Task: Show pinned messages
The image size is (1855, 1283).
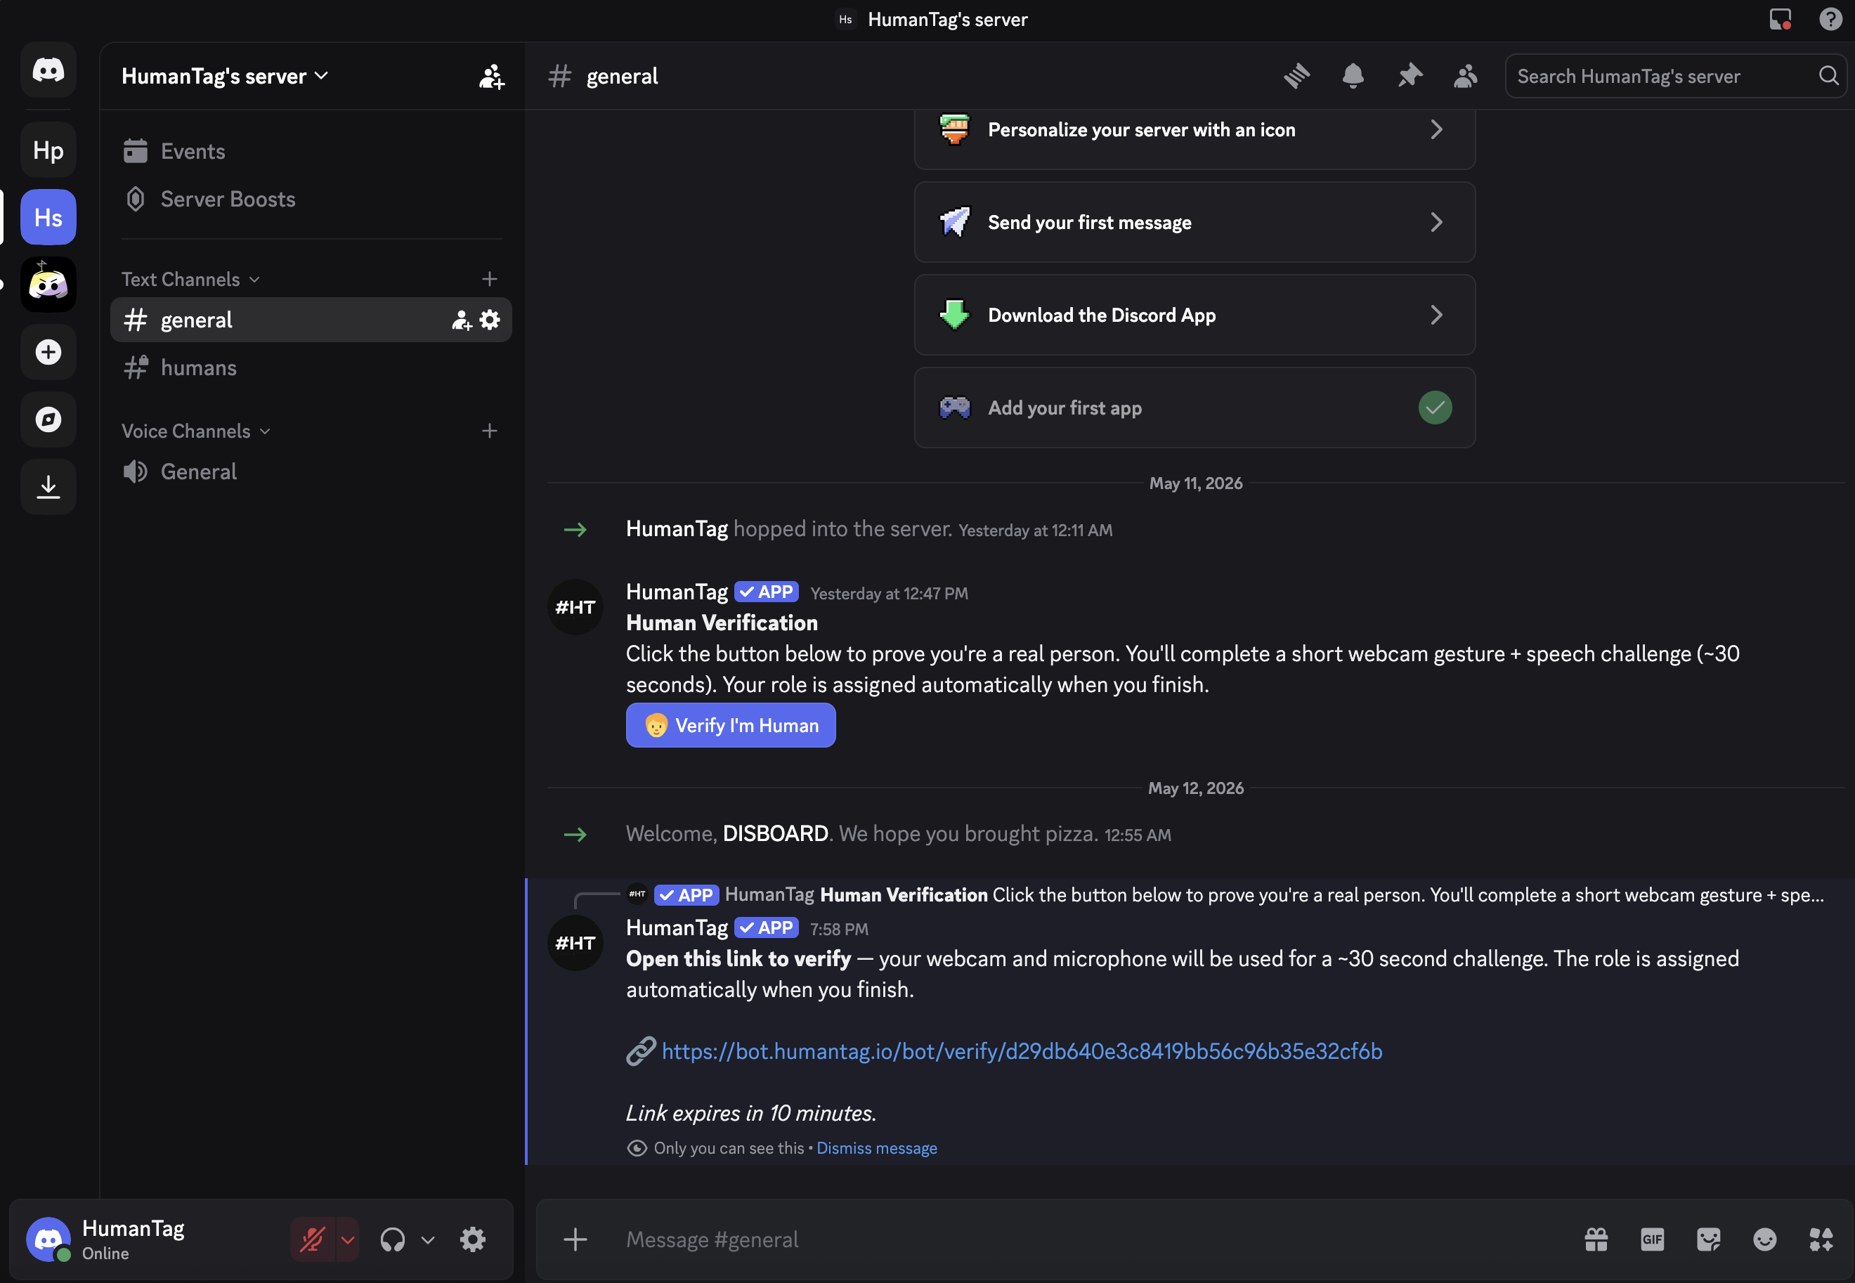Action: coord(1410,77)
